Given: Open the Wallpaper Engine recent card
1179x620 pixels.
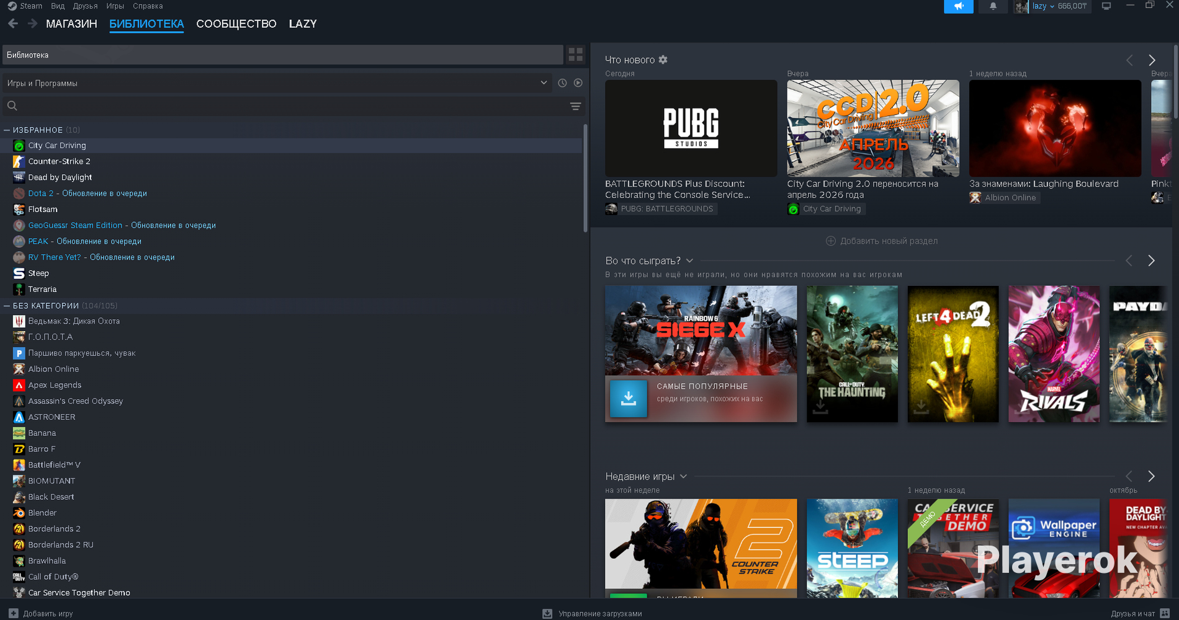Looking at the screenshot, I should (1054, 548).
